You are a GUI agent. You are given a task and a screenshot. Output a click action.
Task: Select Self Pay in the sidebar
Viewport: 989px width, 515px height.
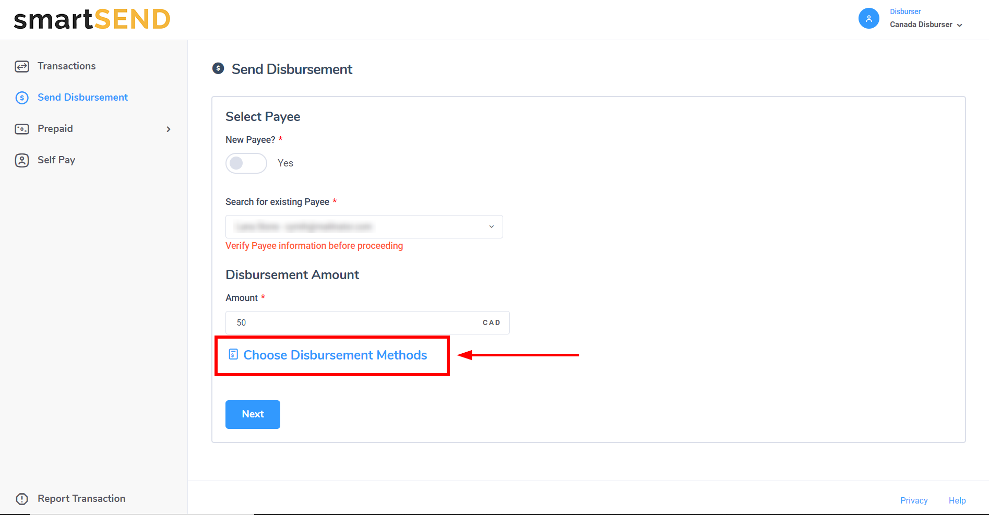[x=56, y=160]
